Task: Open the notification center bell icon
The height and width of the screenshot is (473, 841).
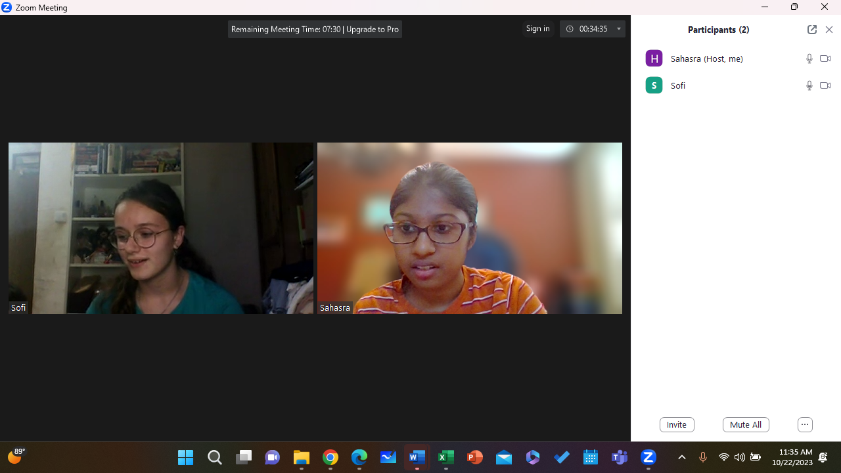Action: [x=823, y=457]
